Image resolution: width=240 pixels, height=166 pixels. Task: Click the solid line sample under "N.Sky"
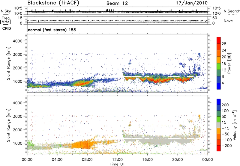click(6, 14)
